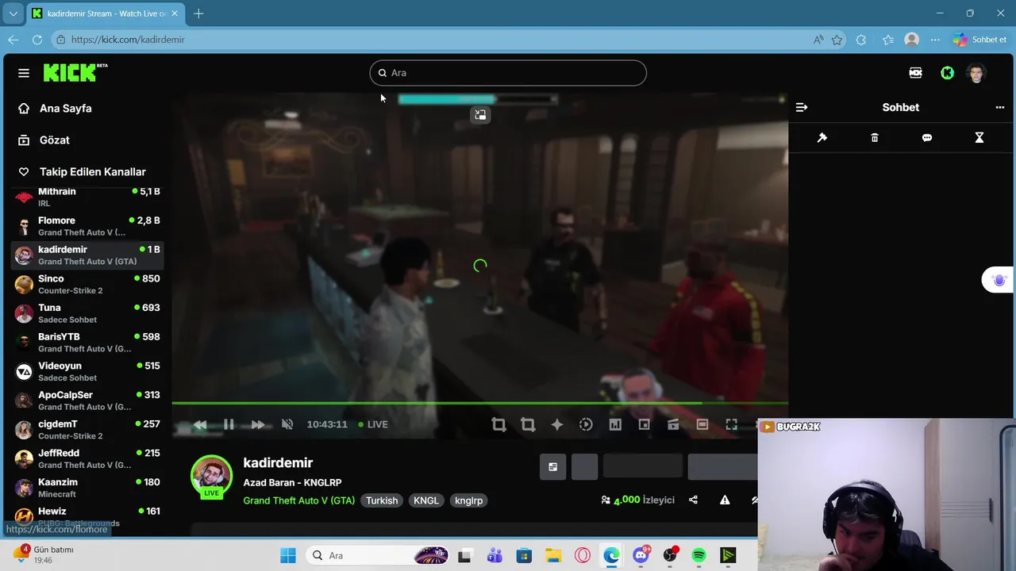This screenshot has height=571, width=1016.
Task: Click the knglrp tag
Action: pos(469,500)
